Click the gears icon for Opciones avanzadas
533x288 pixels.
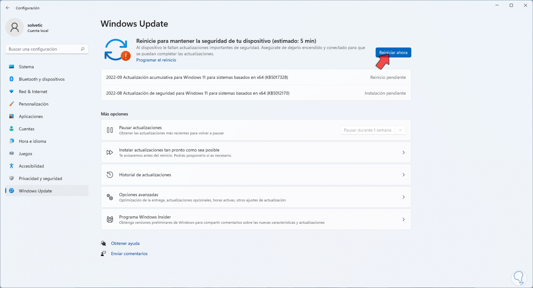[x=110, y=197]
